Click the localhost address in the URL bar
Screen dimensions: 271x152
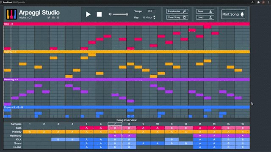(x=14, y=3)
